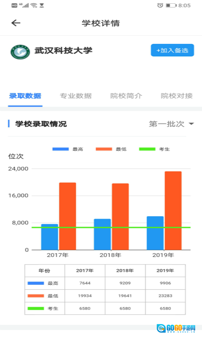The image size is (202, 337).
Task: Check the alarm icon in status bar
Action: [x=160, y=5]
